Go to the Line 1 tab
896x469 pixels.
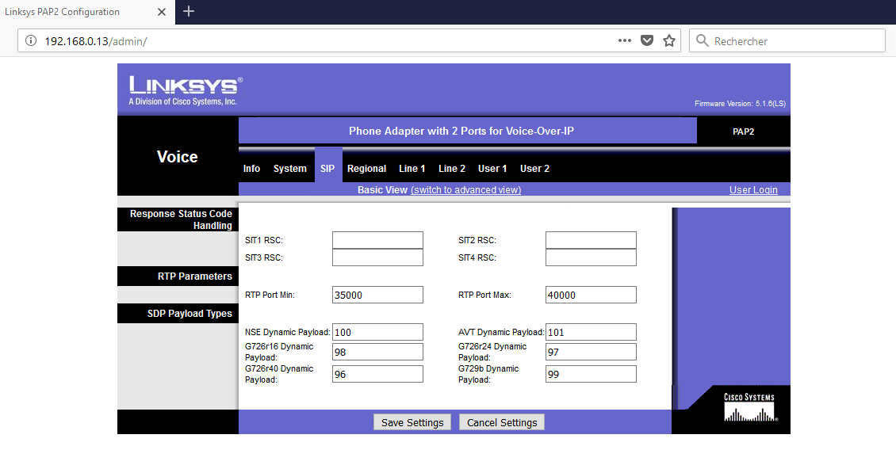point(412,169)
